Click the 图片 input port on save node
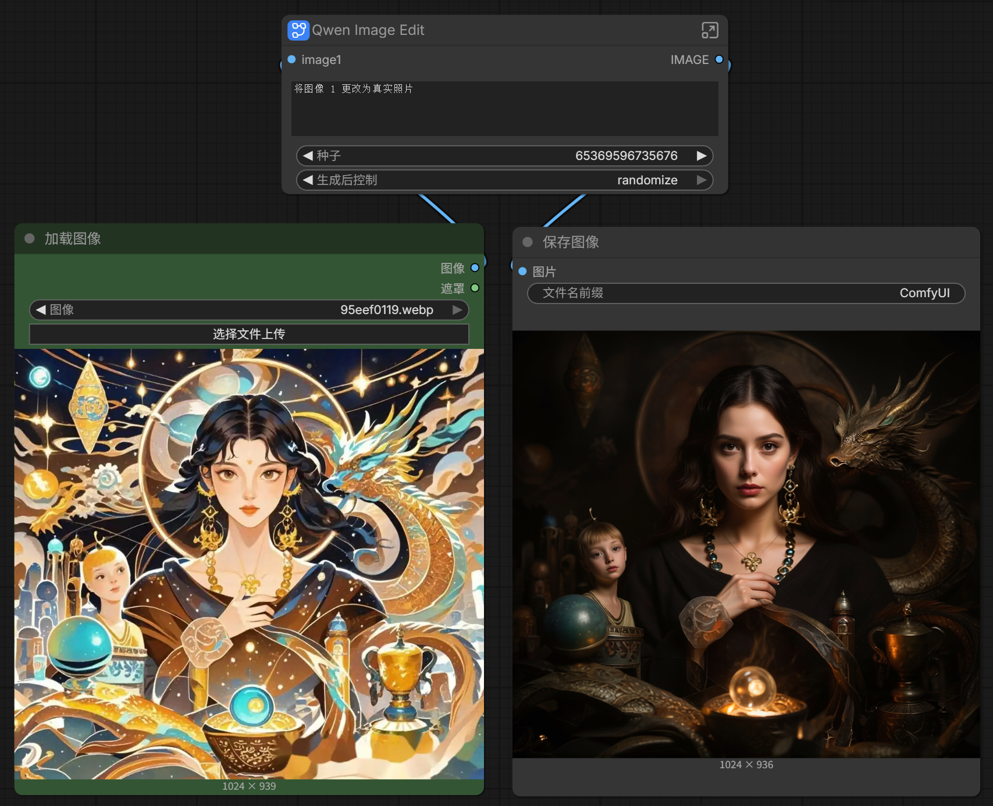 coord(522,272)
